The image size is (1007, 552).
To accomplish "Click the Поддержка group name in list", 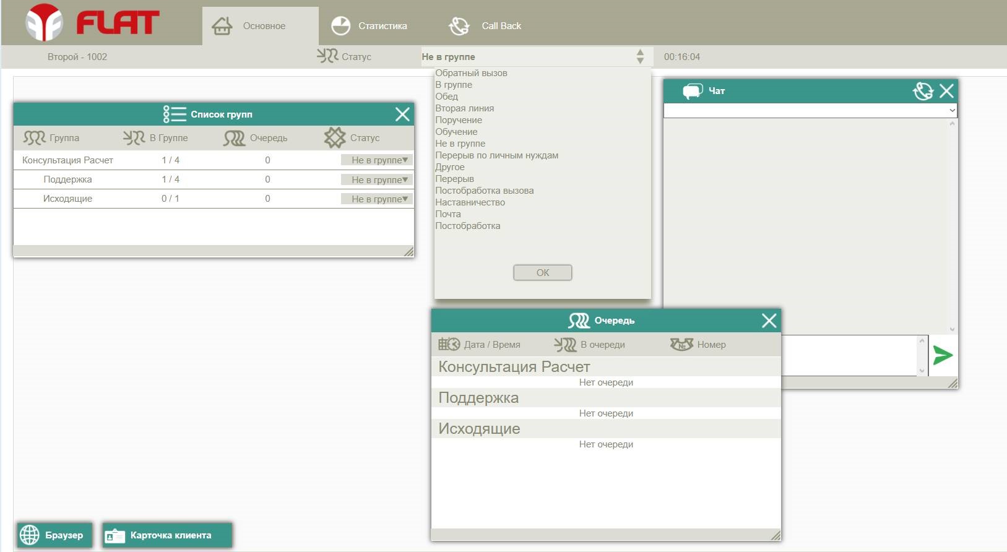I will 67,179.
